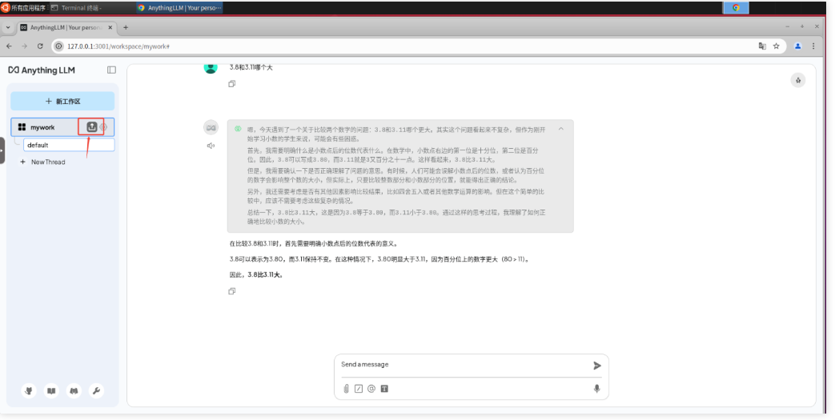Copy the user question using copy icon
This screenshot has width=835, height=420.
[231, 83]
